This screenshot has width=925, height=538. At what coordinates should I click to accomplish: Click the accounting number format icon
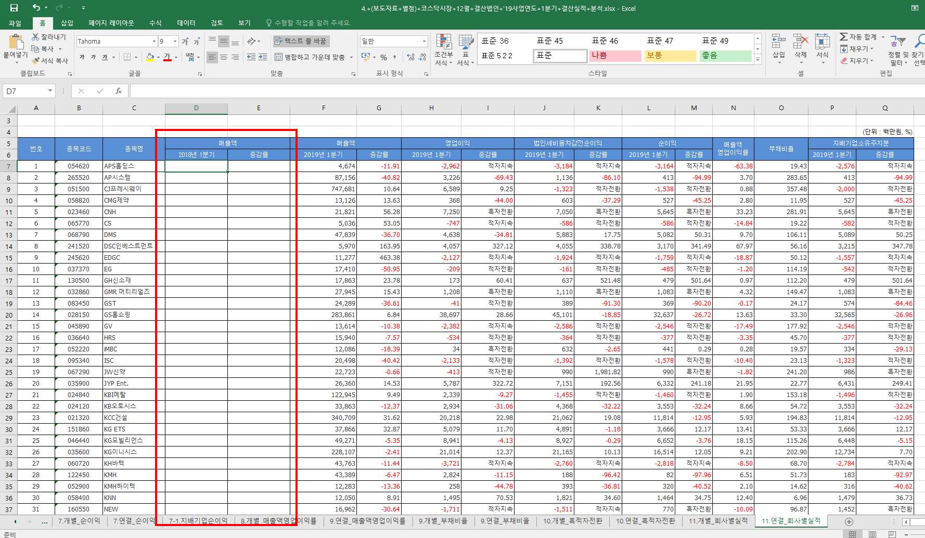[x=366, y=57]
